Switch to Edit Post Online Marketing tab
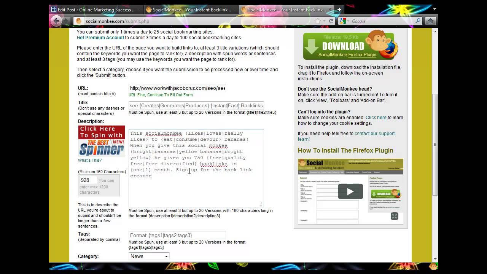The height and width of the screenshot is (274, 487). coord(96,10)
